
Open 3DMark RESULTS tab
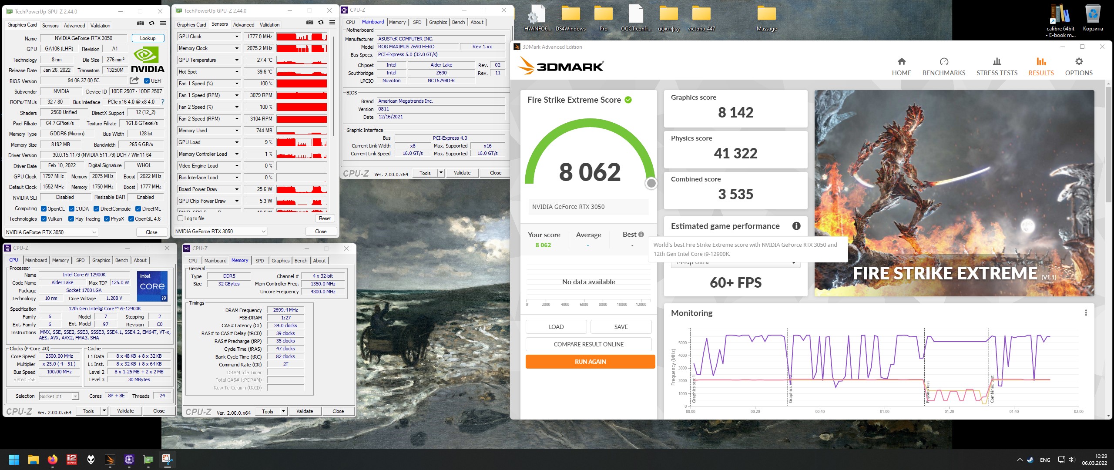1041,67
